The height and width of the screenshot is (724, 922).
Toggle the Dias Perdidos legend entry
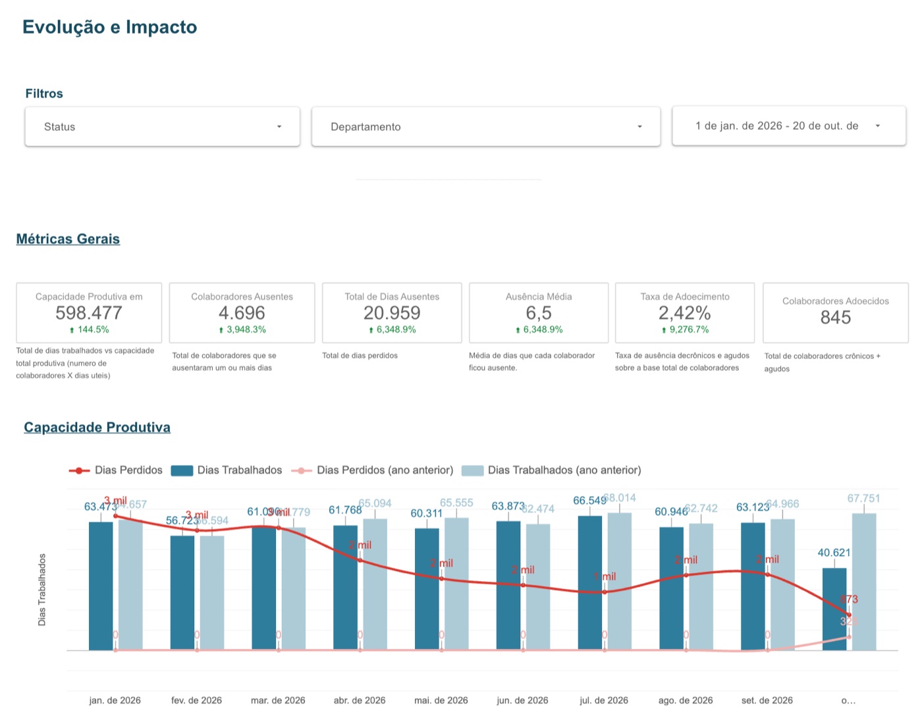point(115,470)
